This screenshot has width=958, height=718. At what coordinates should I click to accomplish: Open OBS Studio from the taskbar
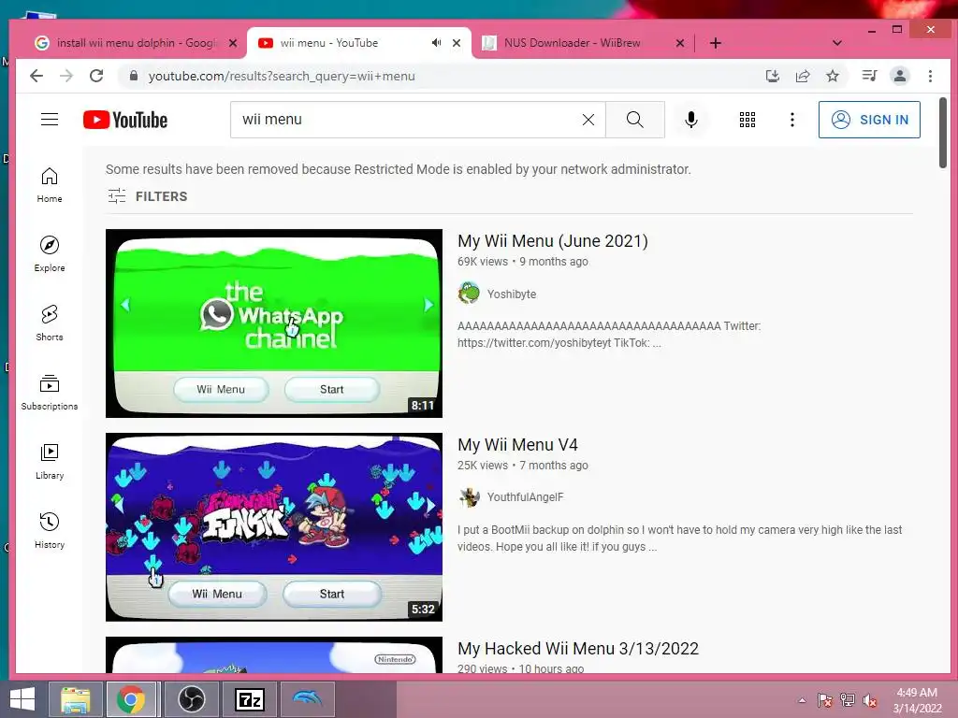click(x=192, y=699)
